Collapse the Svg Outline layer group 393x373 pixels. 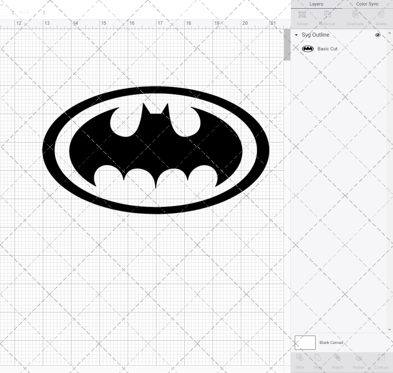tap(296, 35)
